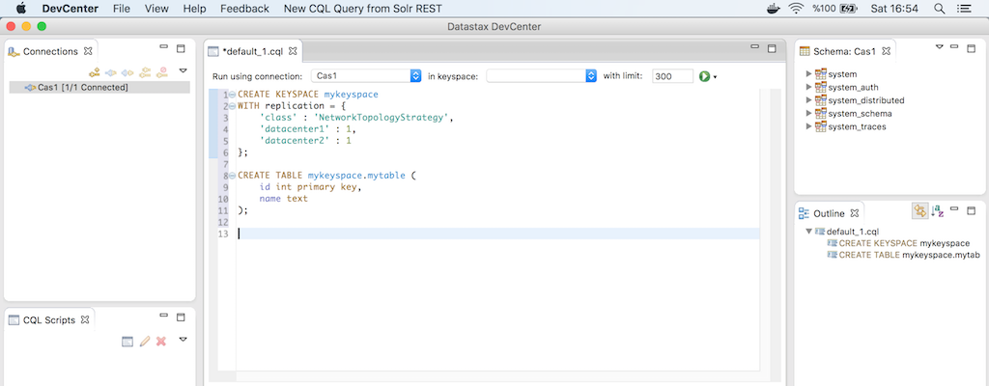989x386 pixels.
Task: Open New CQL Query from Solr REST menu
Action: 363,9
